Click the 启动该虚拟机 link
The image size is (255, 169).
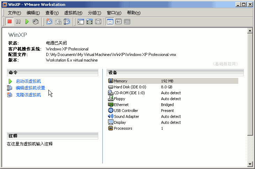click(28, 81)
